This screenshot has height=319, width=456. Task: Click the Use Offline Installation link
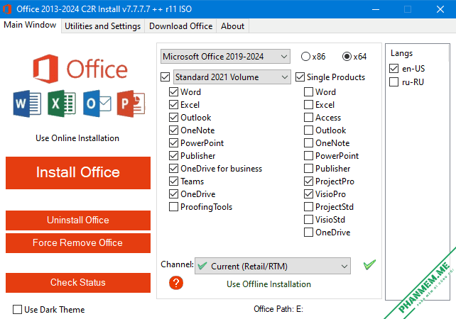(x=268, y=284)
